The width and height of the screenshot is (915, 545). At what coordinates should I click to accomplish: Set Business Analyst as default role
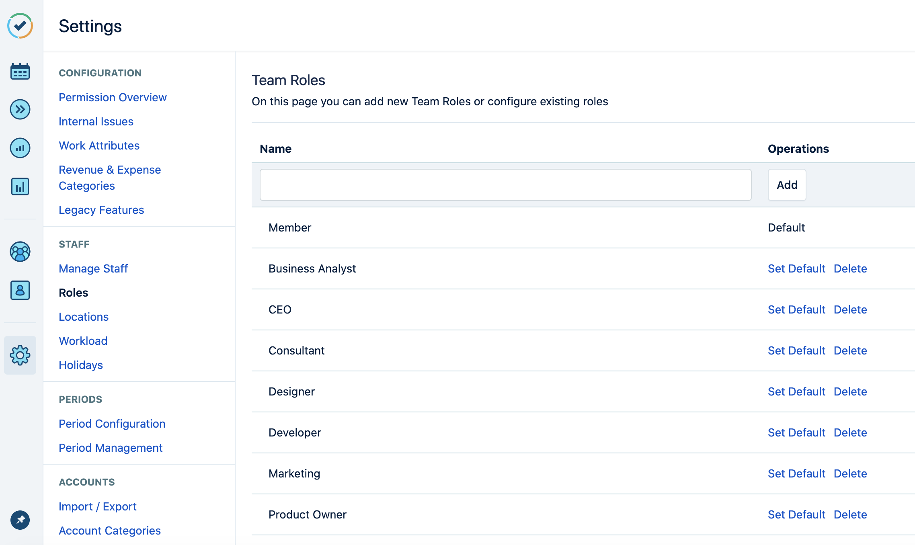(x=796, y=268)
